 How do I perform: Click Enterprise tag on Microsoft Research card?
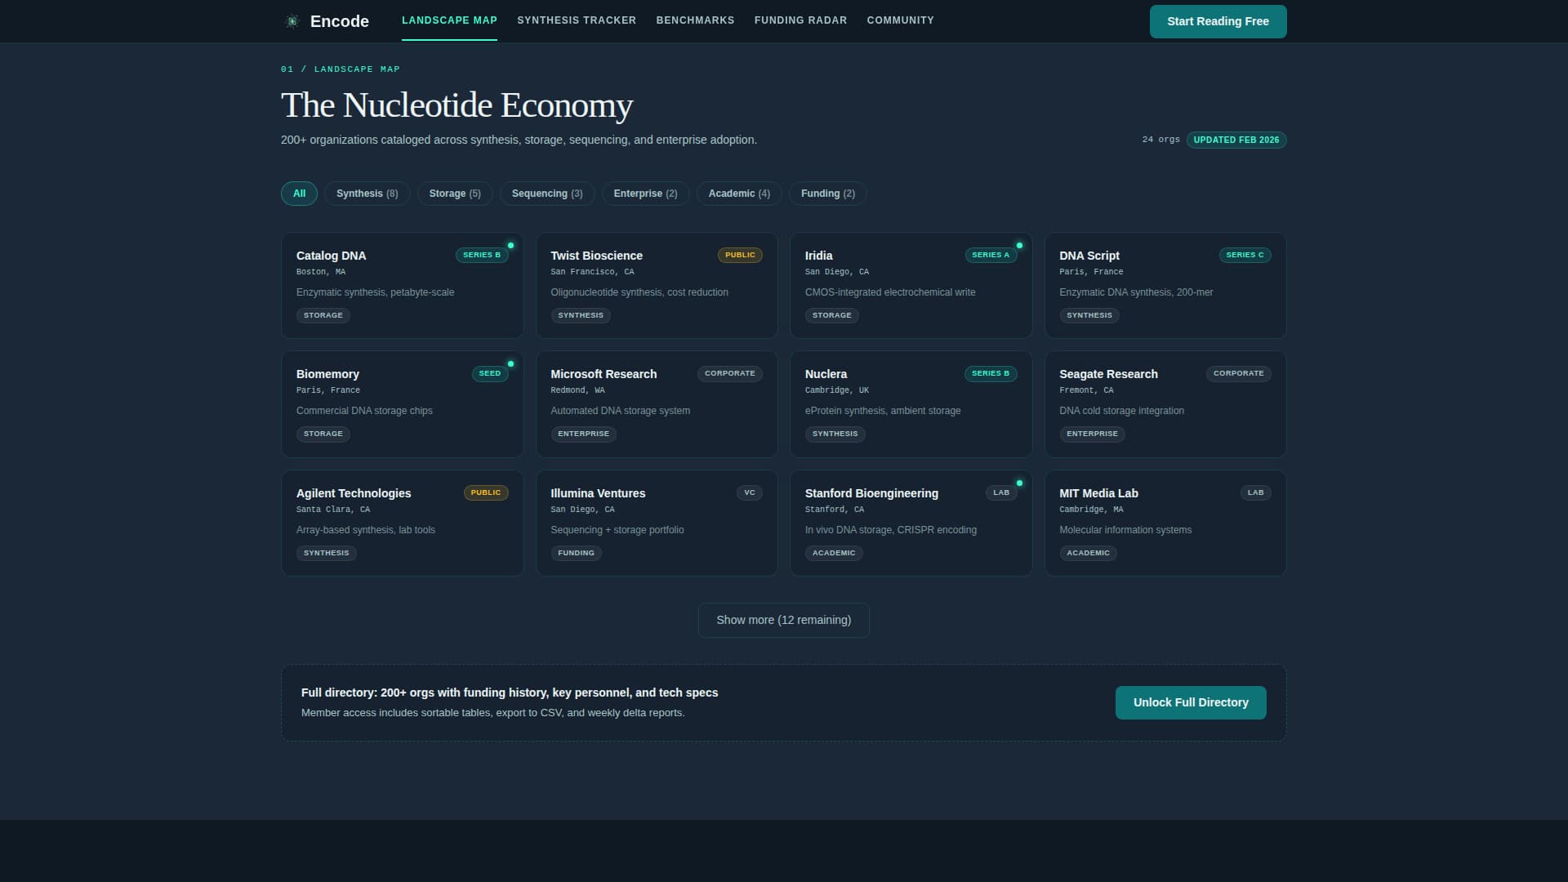tap(583, 434)
